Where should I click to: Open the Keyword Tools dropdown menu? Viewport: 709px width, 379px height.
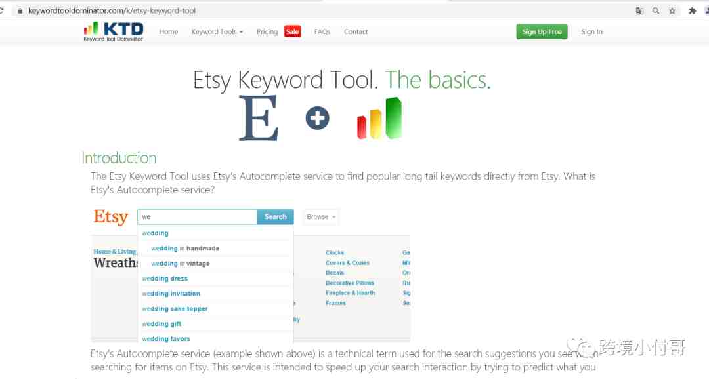click(217, 31)
